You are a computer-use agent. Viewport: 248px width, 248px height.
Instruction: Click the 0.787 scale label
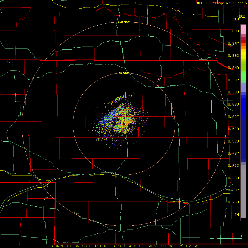(x=233, y=80)
